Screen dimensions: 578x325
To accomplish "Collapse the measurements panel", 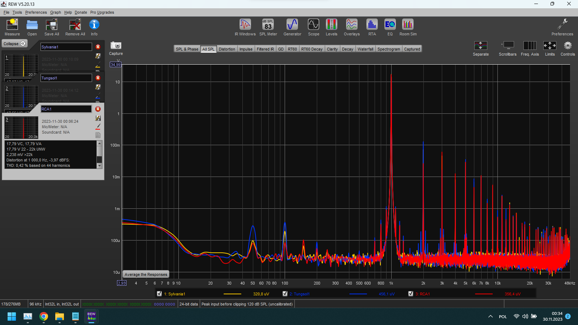I will click(x=14, y=44).
